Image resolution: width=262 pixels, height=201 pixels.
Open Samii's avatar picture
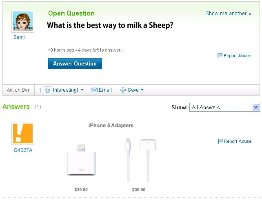[23, 22]
